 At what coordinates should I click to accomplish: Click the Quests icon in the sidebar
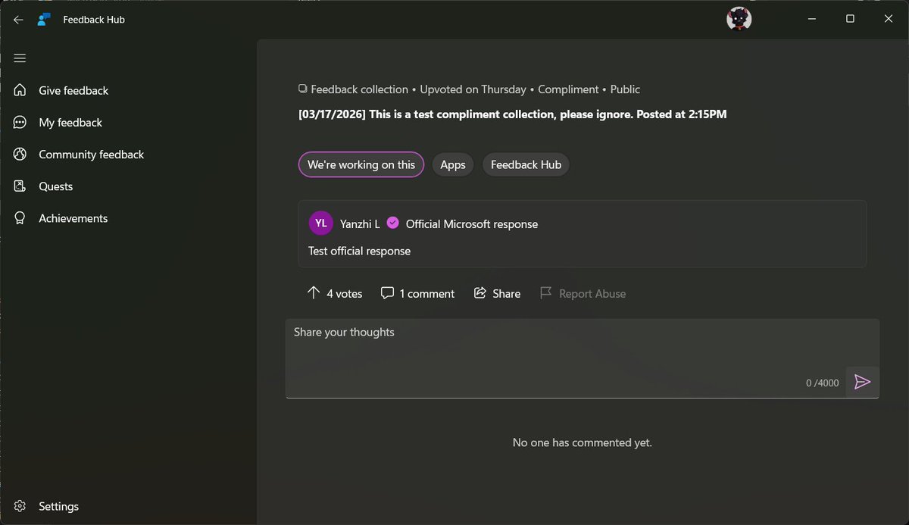click(20, 186)
